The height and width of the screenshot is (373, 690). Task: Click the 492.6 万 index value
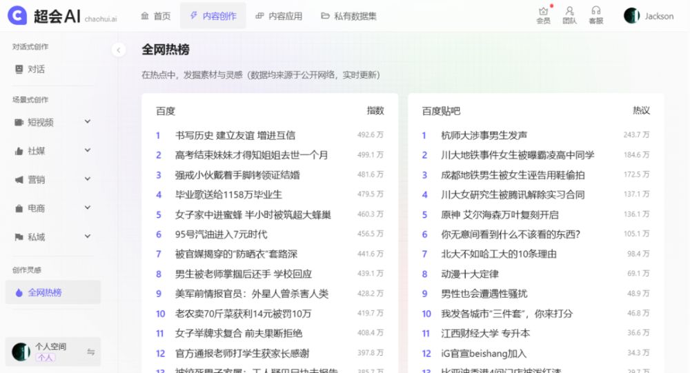click(x=370, y=135)
